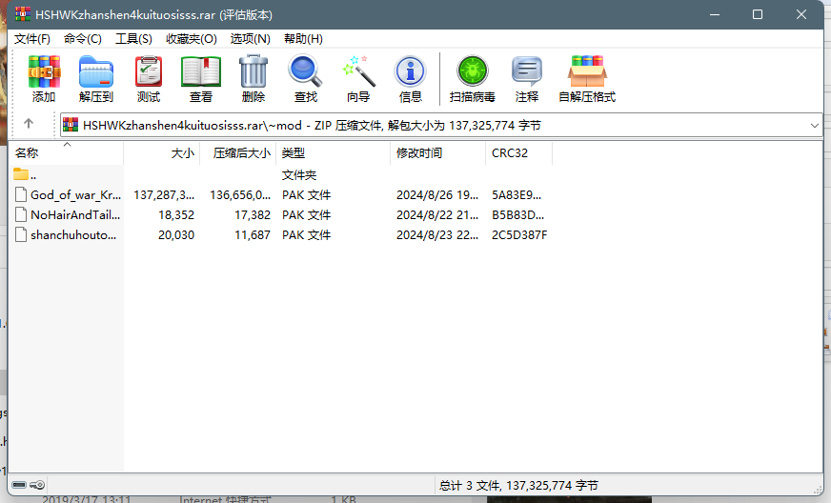The width and height of the screenshot is (831, 503).
Task: Click CRC value B5B83D...
Action: click(x=517, y=215)
